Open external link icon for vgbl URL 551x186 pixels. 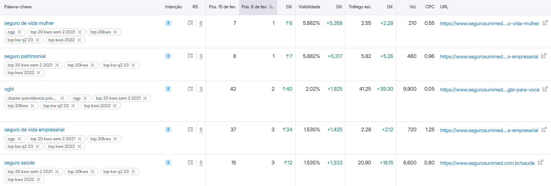click(545, 89)
